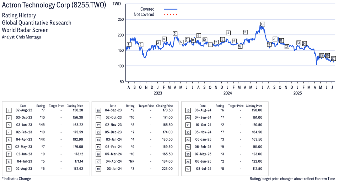The height and width of the screenshot is (181, 339).
Task: Click chart marker 27 at the chart end
Action: pos(333,58)
